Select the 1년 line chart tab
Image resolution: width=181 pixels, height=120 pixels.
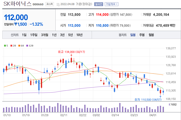pyautogui.click(x=54, y=35)
